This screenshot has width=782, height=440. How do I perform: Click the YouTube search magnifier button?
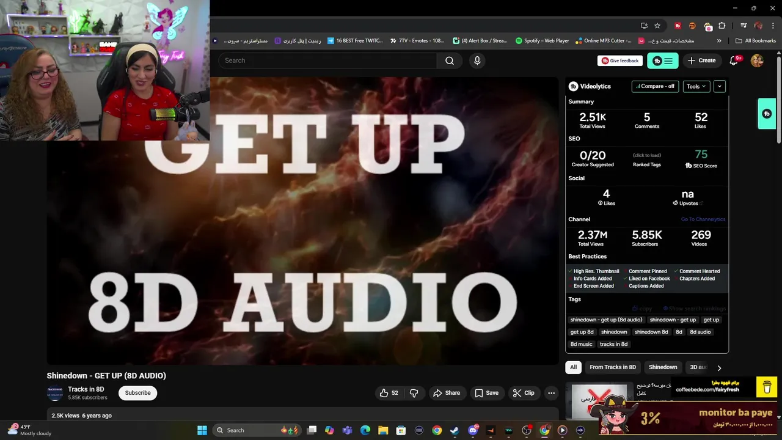(450, 61)
